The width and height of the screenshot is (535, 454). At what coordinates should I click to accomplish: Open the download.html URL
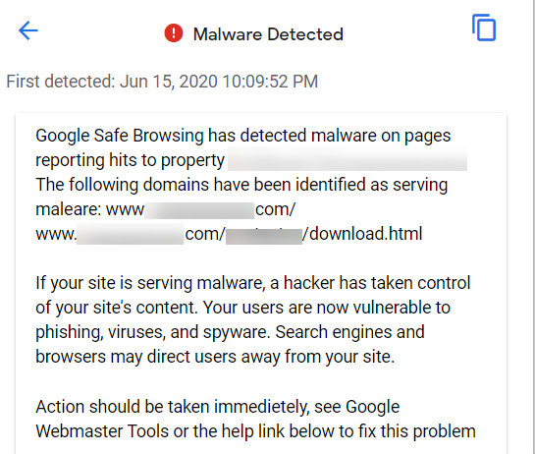[229, 234]
